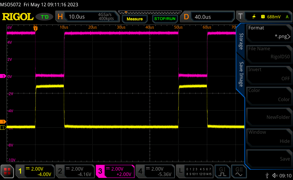The width and height of the screenshot is (293, 180).
Task: Click the RIGOL logo
Action: [18, 17]
